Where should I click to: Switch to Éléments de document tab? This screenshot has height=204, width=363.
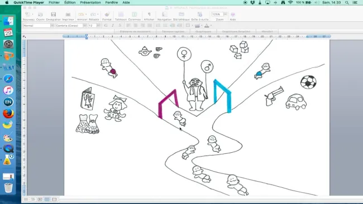click(x=135, y=31)
